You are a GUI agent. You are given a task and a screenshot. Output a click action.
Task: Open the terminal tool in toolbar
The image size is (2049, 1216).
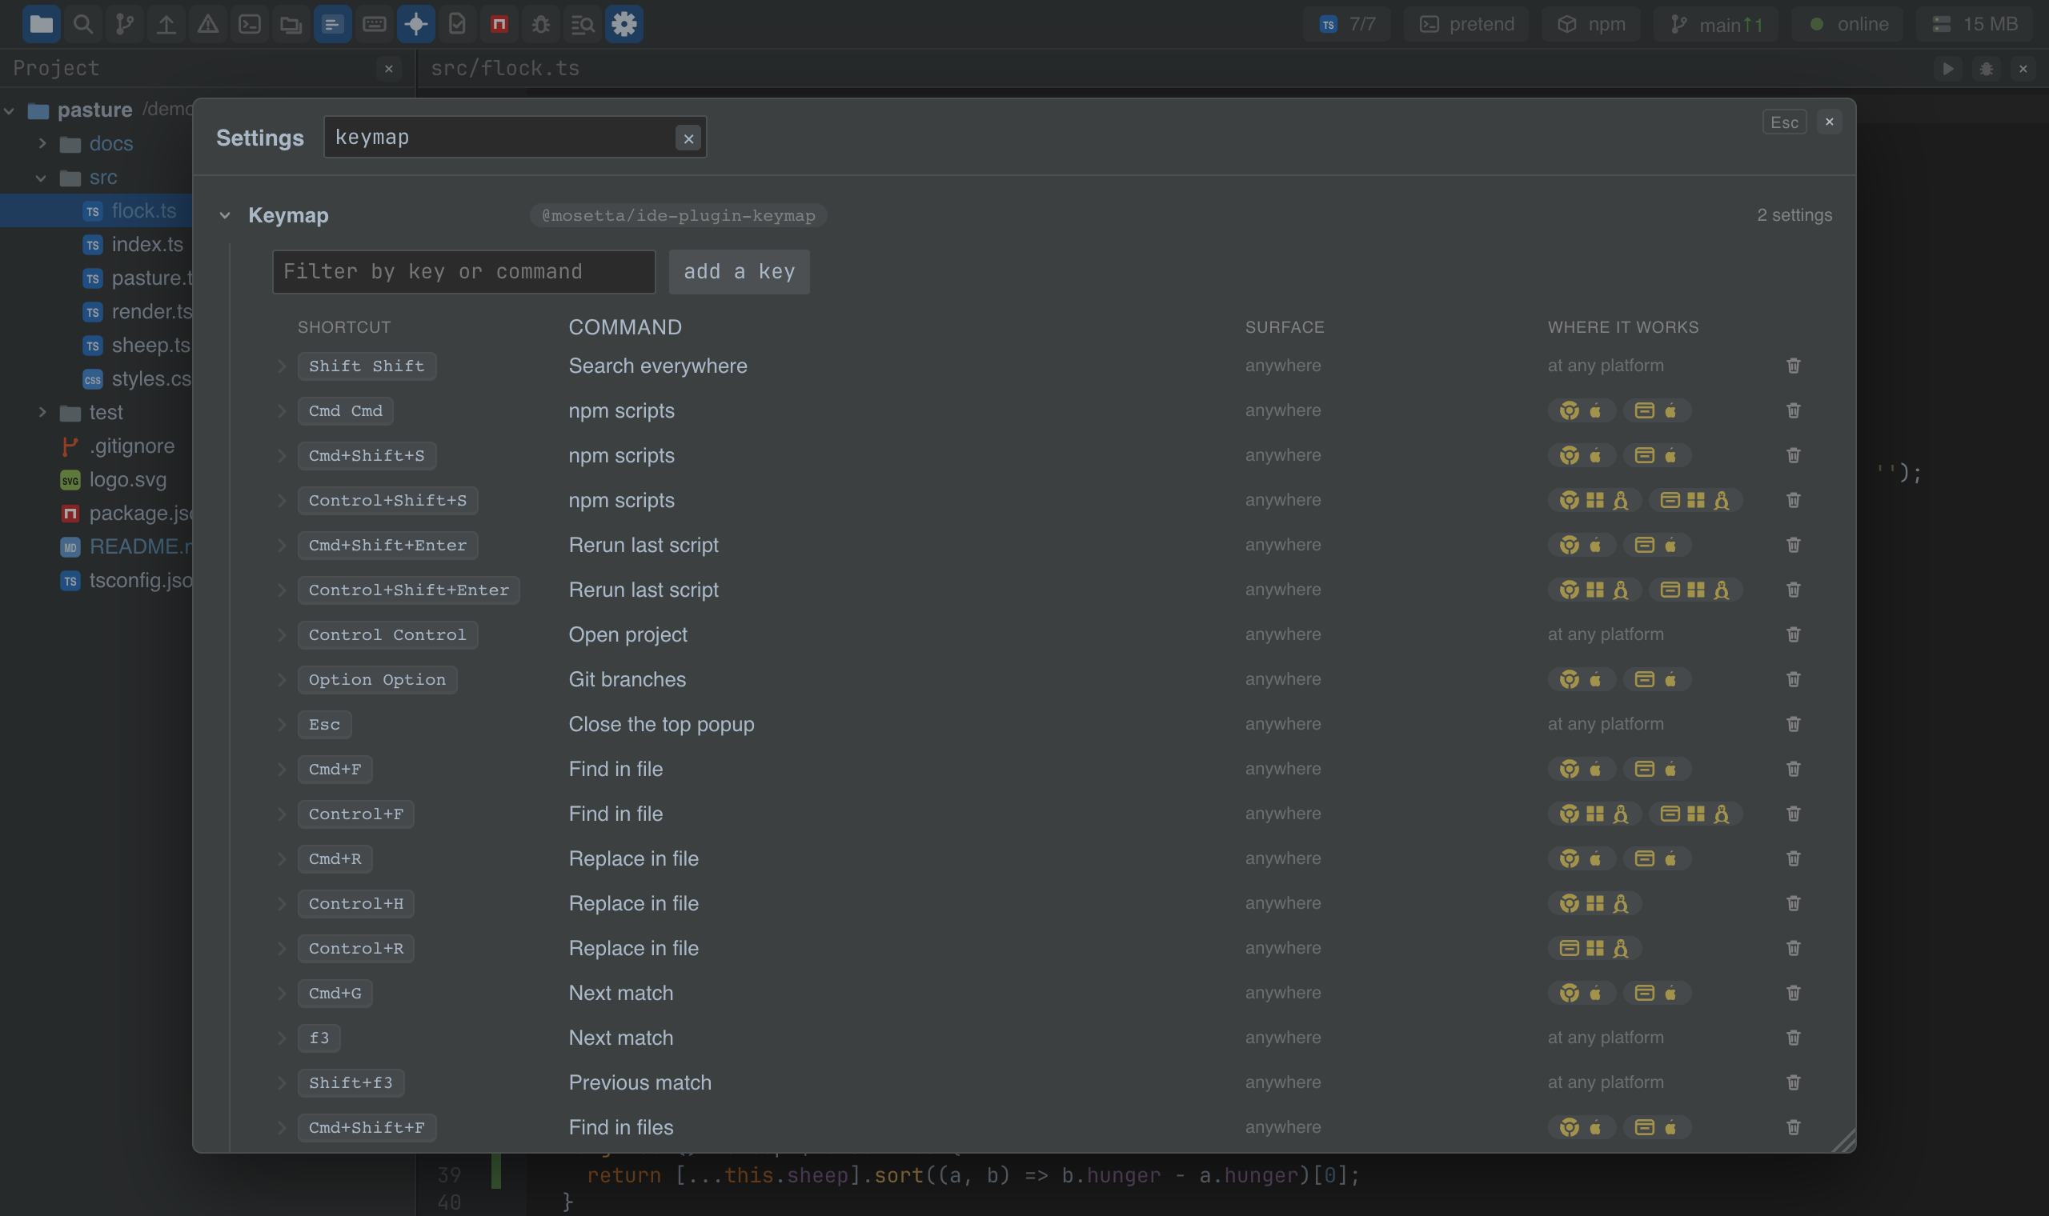click(250, 24)
